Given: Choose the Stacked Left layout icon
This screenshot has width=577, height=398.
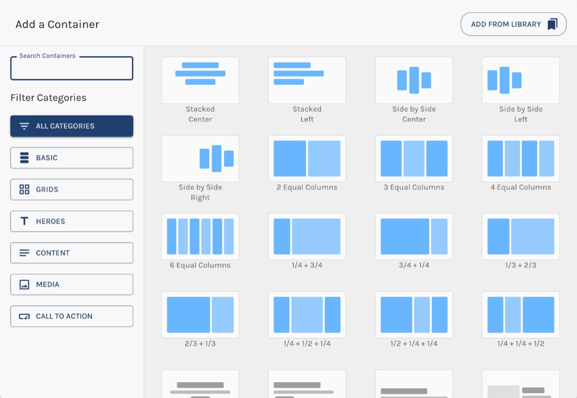Looking at the screenshot, I should click(x=307, y=80).
